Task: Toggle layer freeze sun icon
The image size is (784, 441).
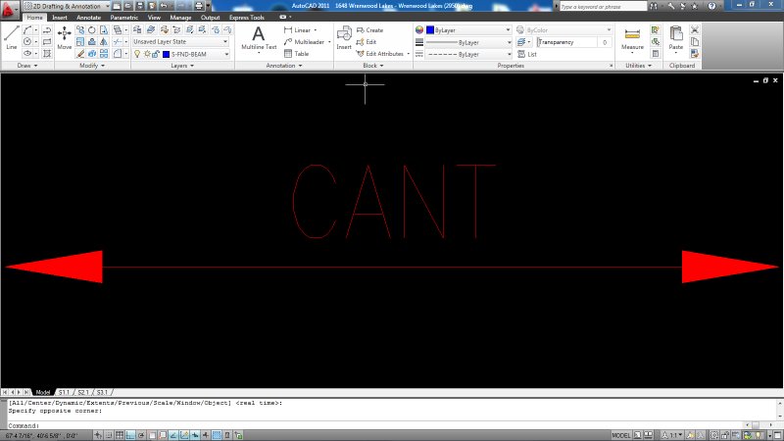Action: [146, 54]
